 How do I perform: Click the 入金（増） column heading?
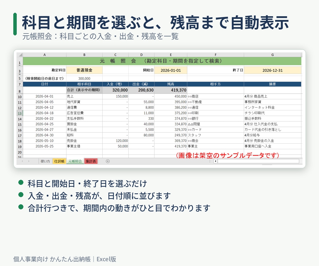click(x=115, y=84)
